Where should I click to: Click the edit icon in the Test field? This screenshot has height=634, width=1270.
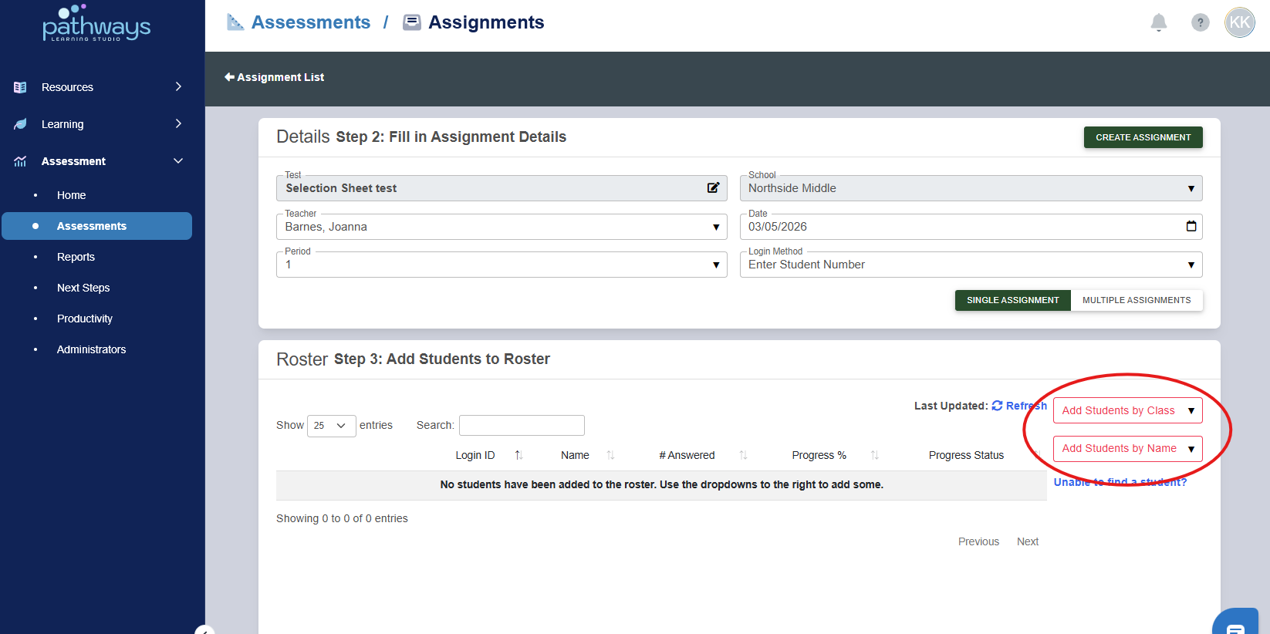click(714, 187)
